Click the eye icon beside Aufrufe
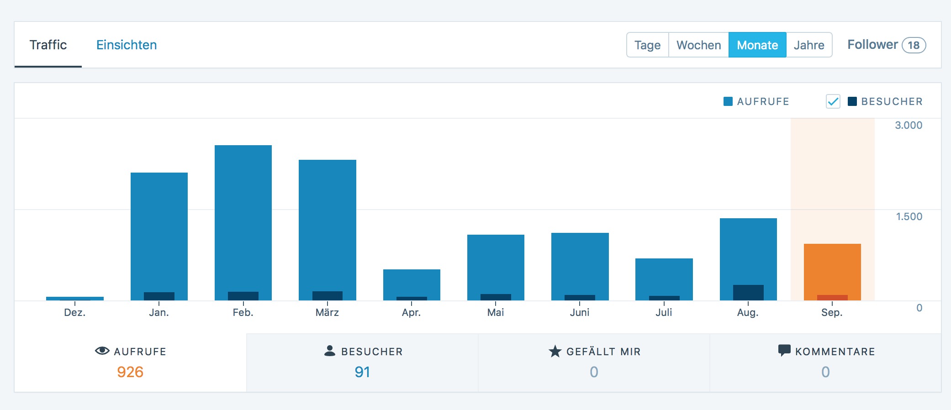Viewport: 951px width, 410px height. click(x=102, y=351)
